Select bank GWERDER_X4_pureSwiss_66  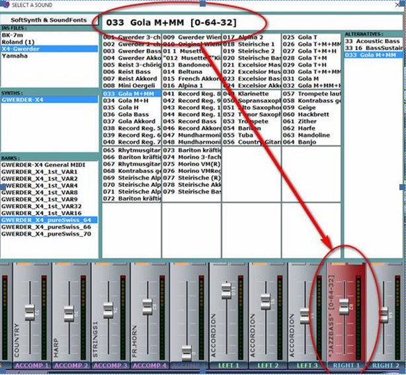(46, 226)
